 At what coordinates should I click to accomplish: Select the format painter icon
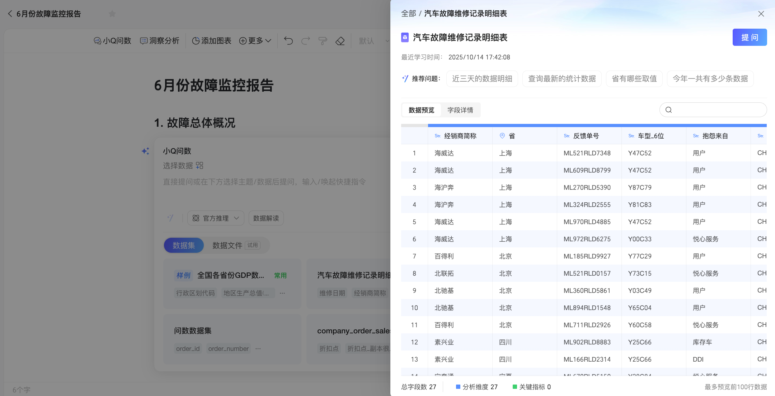pyautogui.click(x=323, y=41)
